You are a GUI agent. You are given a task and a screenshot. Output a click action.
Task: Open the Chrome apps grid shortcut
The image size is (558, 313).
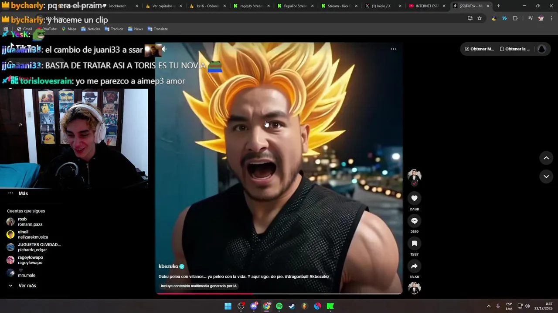(x=6, y=29)
